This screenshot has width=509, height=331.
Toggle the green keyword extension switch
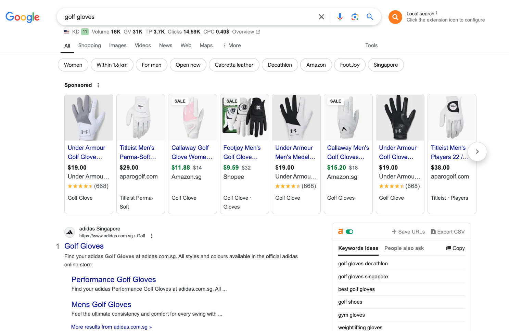349,232
